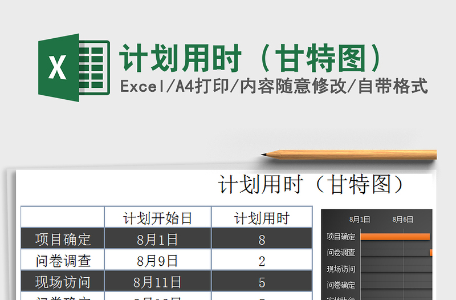Viewport: 456px width, 300px height.
Task: Click the 问卷确定 label in Gantt chart
Action: [341, 285]
